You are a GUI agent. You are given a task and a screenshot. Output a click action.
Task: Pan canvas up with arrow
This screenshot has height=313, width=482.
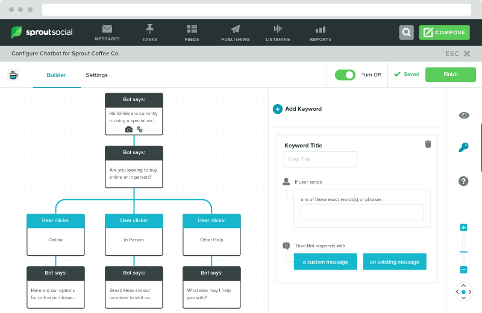[463, 286]
